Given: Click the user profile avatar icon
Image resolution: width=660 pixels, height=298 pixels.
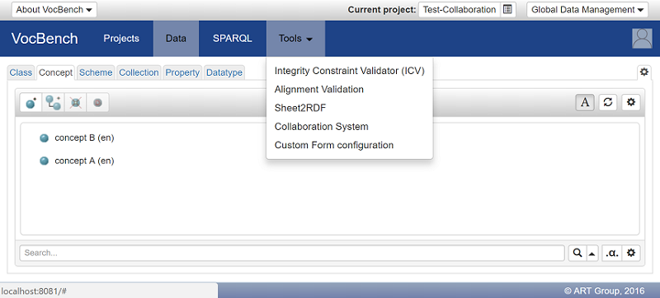Looking at the screenshot, I should (x=642, y=39).
